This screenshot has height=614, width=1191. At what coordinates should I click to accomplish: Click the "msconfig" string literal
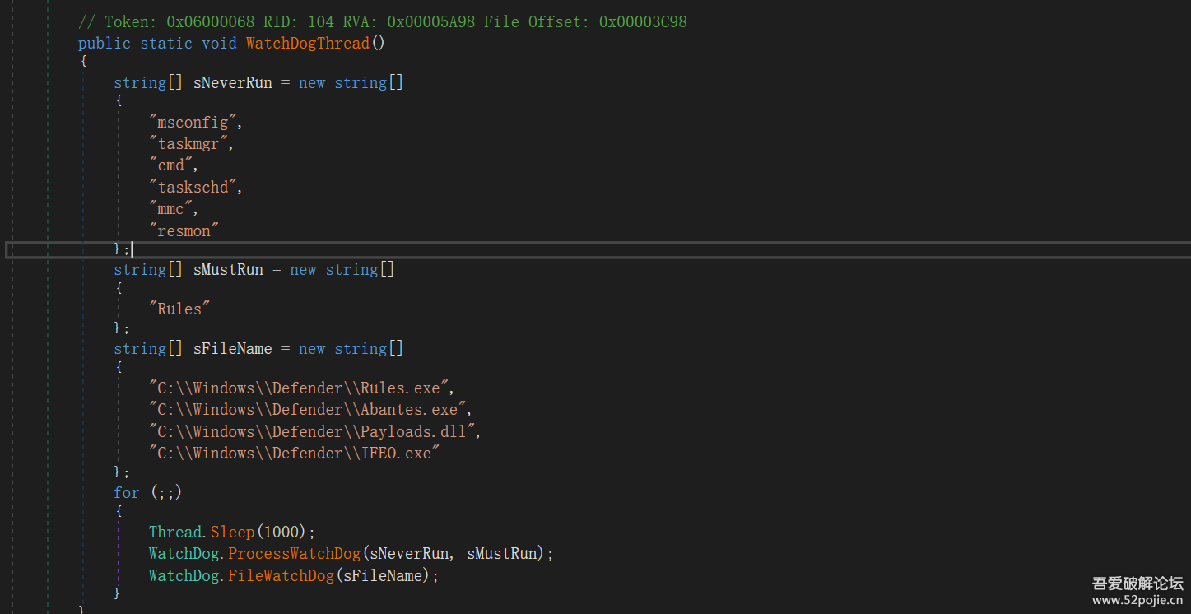tap(194, 123)
